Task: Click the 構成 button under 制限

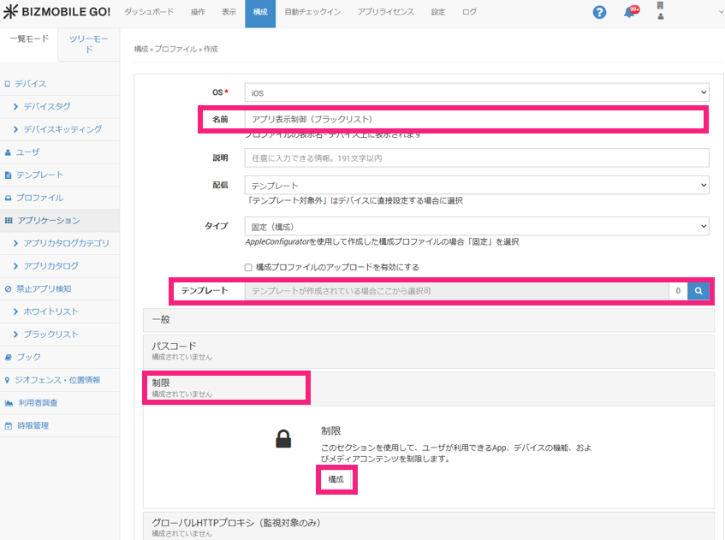Action: point(336,480)
